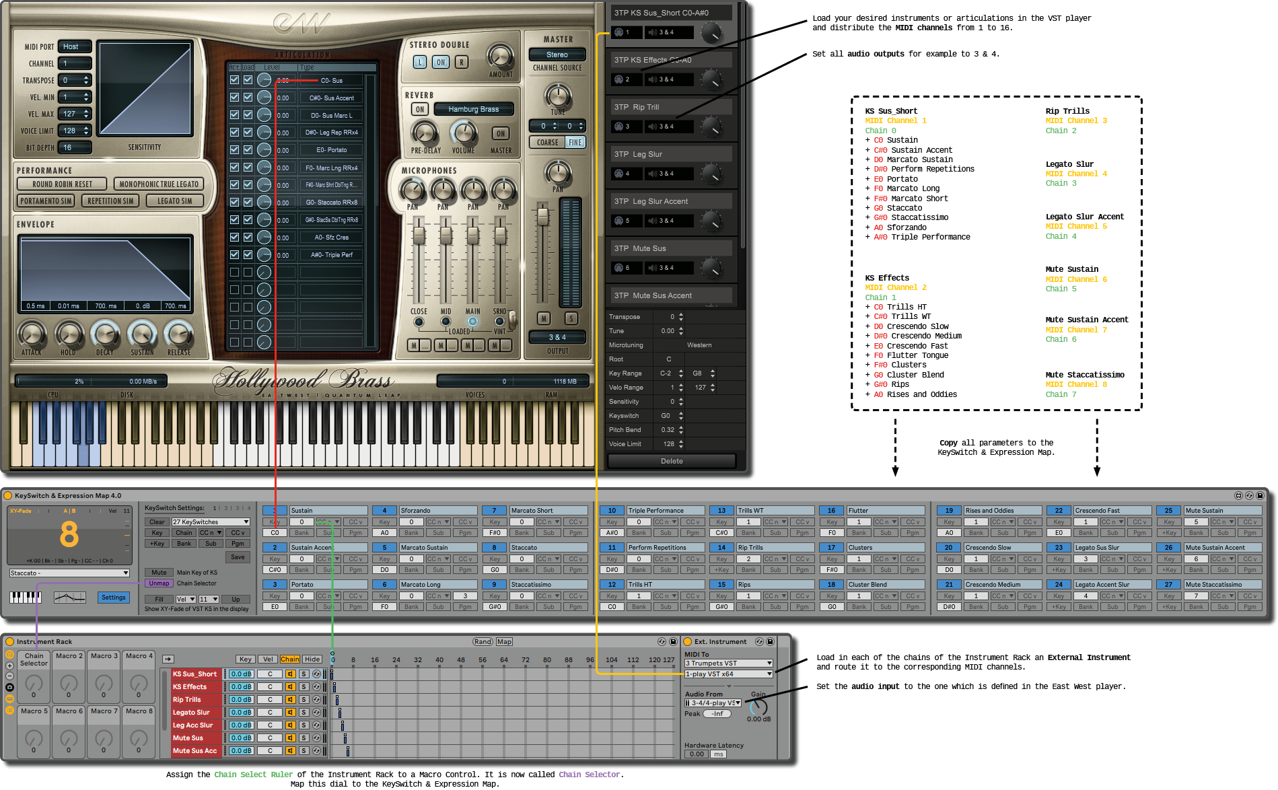Image resolution: width=1278 pixels, height=790 pixels.
Task: Click the KeySwitch & Expression Map activator circle
Action: pos(8,495)
